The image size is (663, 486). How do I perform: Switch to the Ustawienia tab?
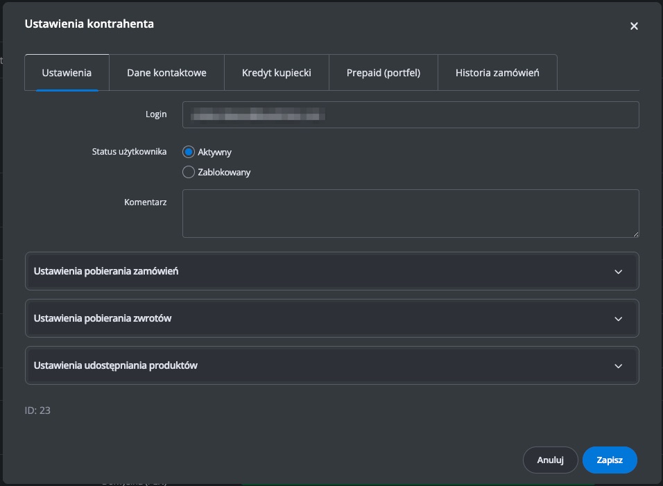tap(67, 73)
